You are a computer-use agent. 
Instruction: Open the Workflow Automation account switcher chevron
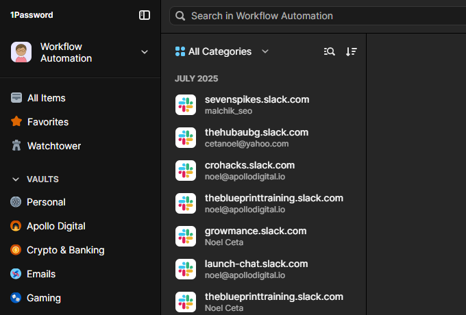[x=145, y=52]
